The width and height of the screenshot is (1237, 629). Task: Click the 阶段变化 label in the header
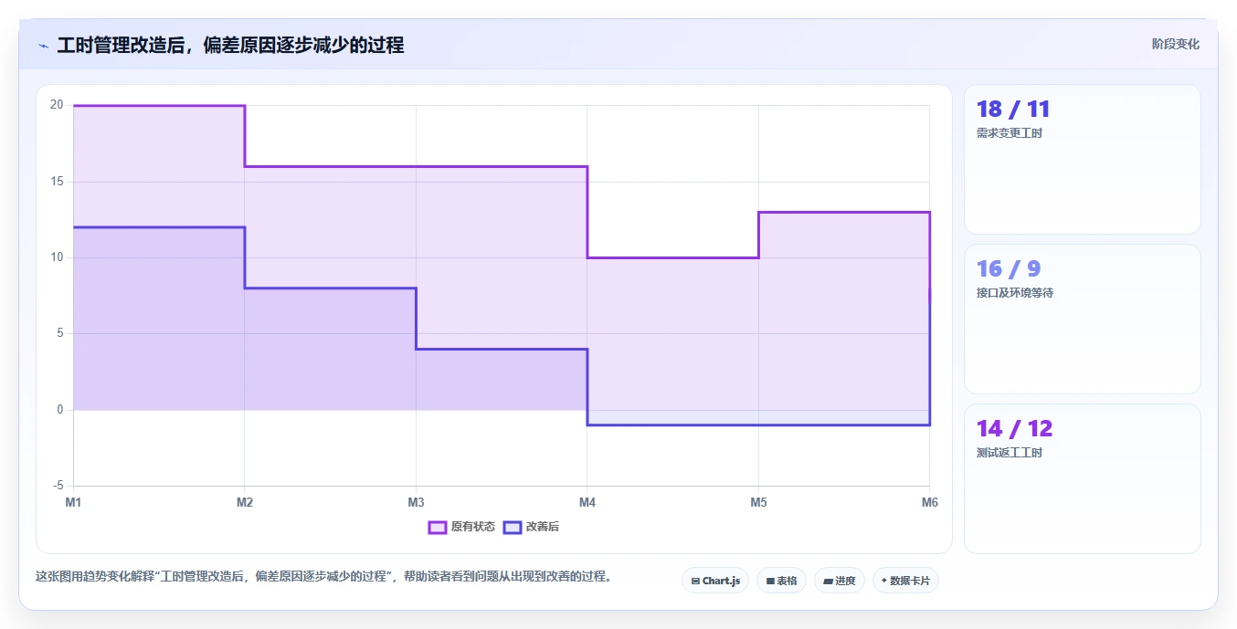tap(1176, 44)
